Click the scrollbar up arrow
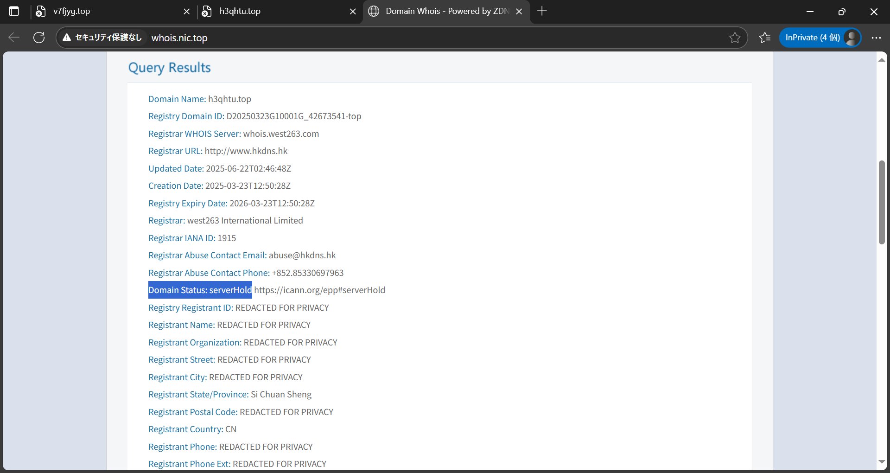890x473 pixels. 882,60
